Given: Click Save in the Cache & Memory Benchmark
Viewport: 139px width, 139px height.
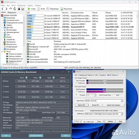Looking at the screenshot, I should click(6, 135).
